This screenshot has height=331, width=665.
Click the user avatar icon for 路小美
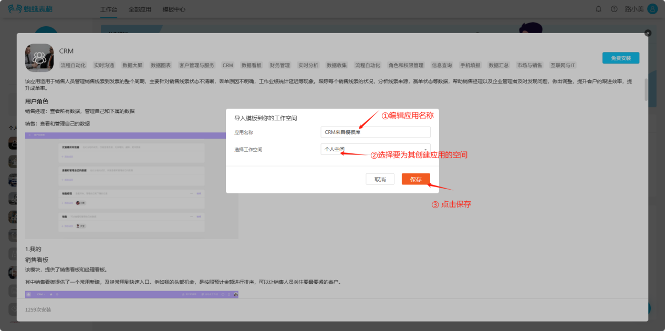point(652,9)
